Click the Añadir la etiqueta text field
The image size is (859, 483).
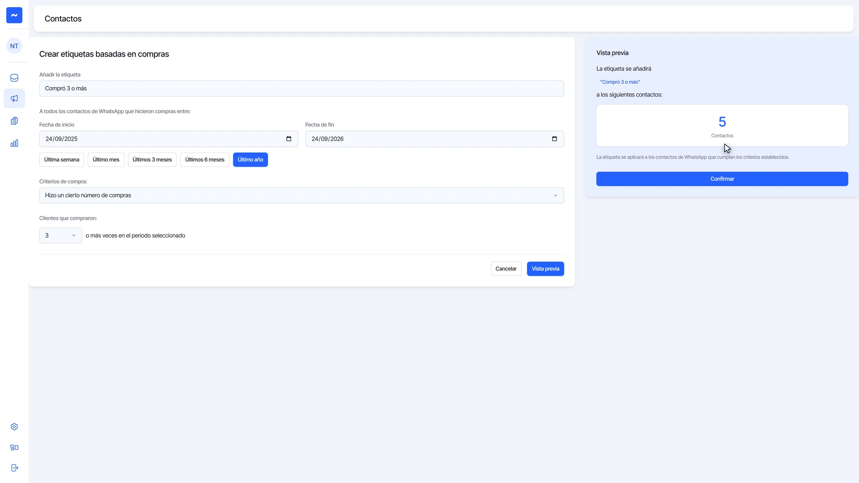point(302,89)
